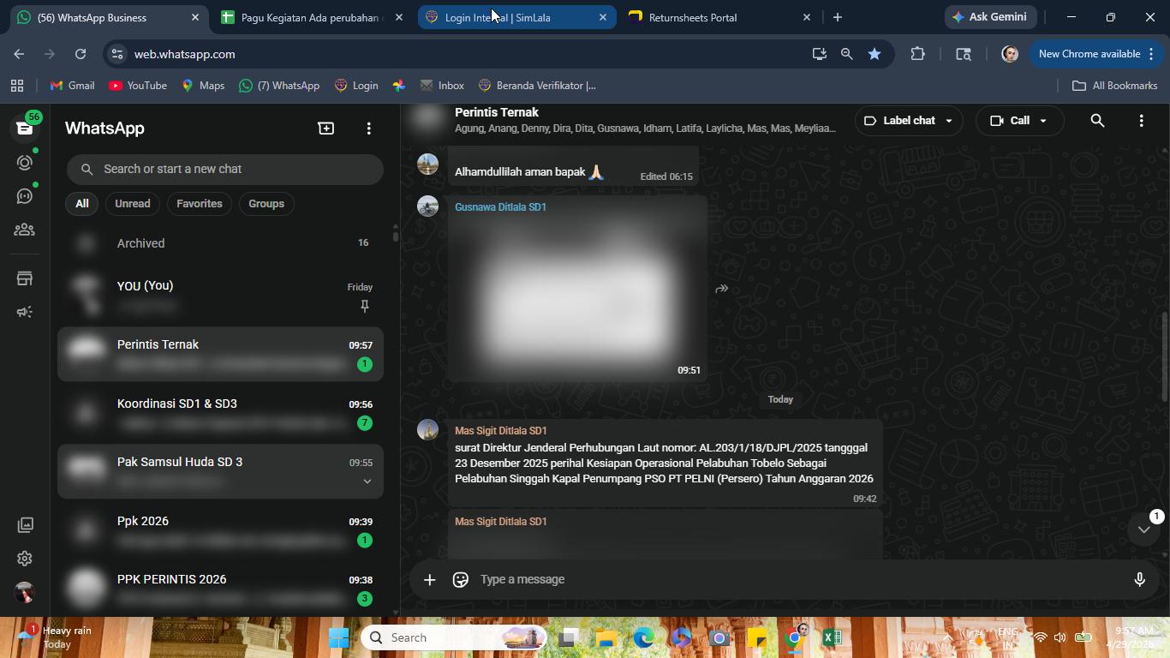
Task: Click the Perintis Ternak conversation header name
Action: click(497, 112)
